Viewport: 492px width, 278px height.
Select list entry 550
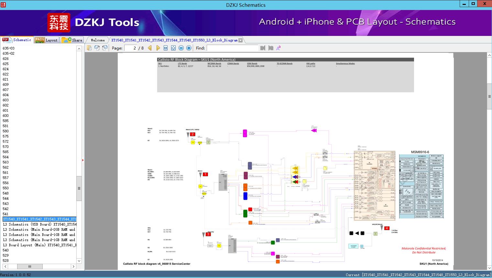[x=6, y=188]
